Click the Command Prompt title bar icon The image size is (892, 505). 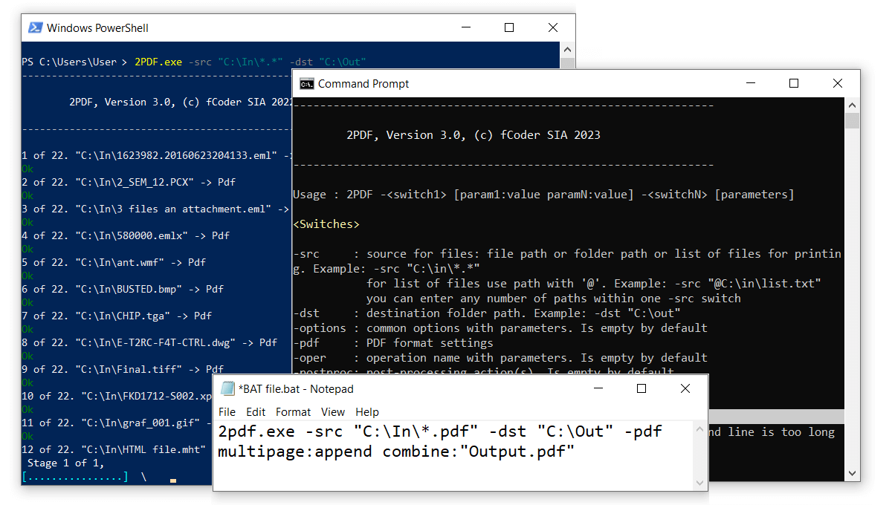click(306, 84)
